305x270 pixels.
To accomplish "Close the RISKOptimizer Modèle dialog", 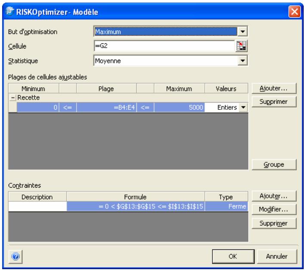I will [x=294, y=12].
